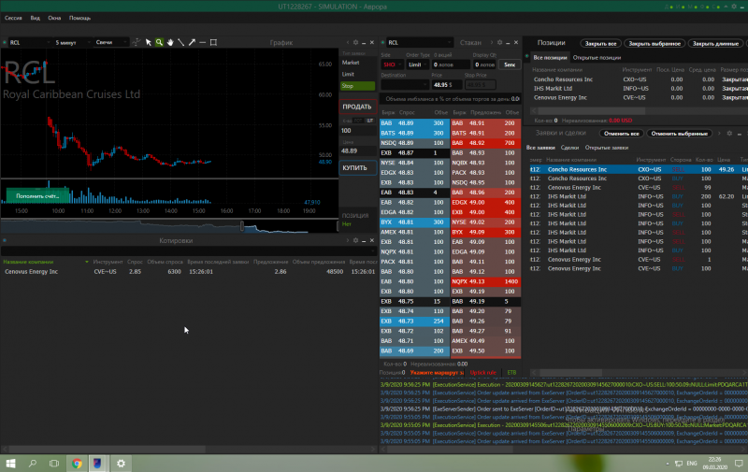Viewport: 748px width, 472px height.
Task: Open the 5 минут timeframe dropdown
Action: (x=72, y=42)
